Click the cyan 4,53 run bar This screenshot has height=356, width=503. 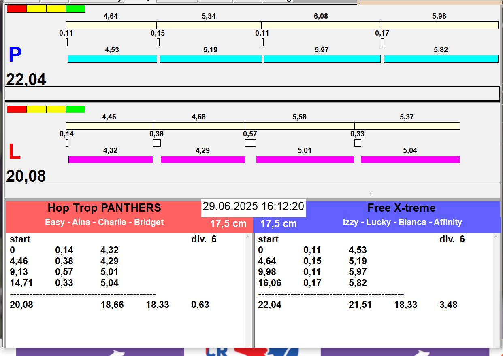(112, 59)
